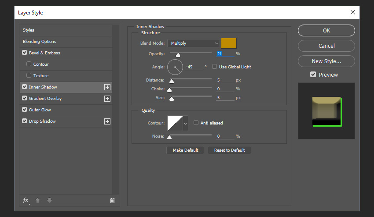Image resolution: width=374 pixels, height=217 pixels.
Task: Click the Distance value input field
Action: coord(225,80)
